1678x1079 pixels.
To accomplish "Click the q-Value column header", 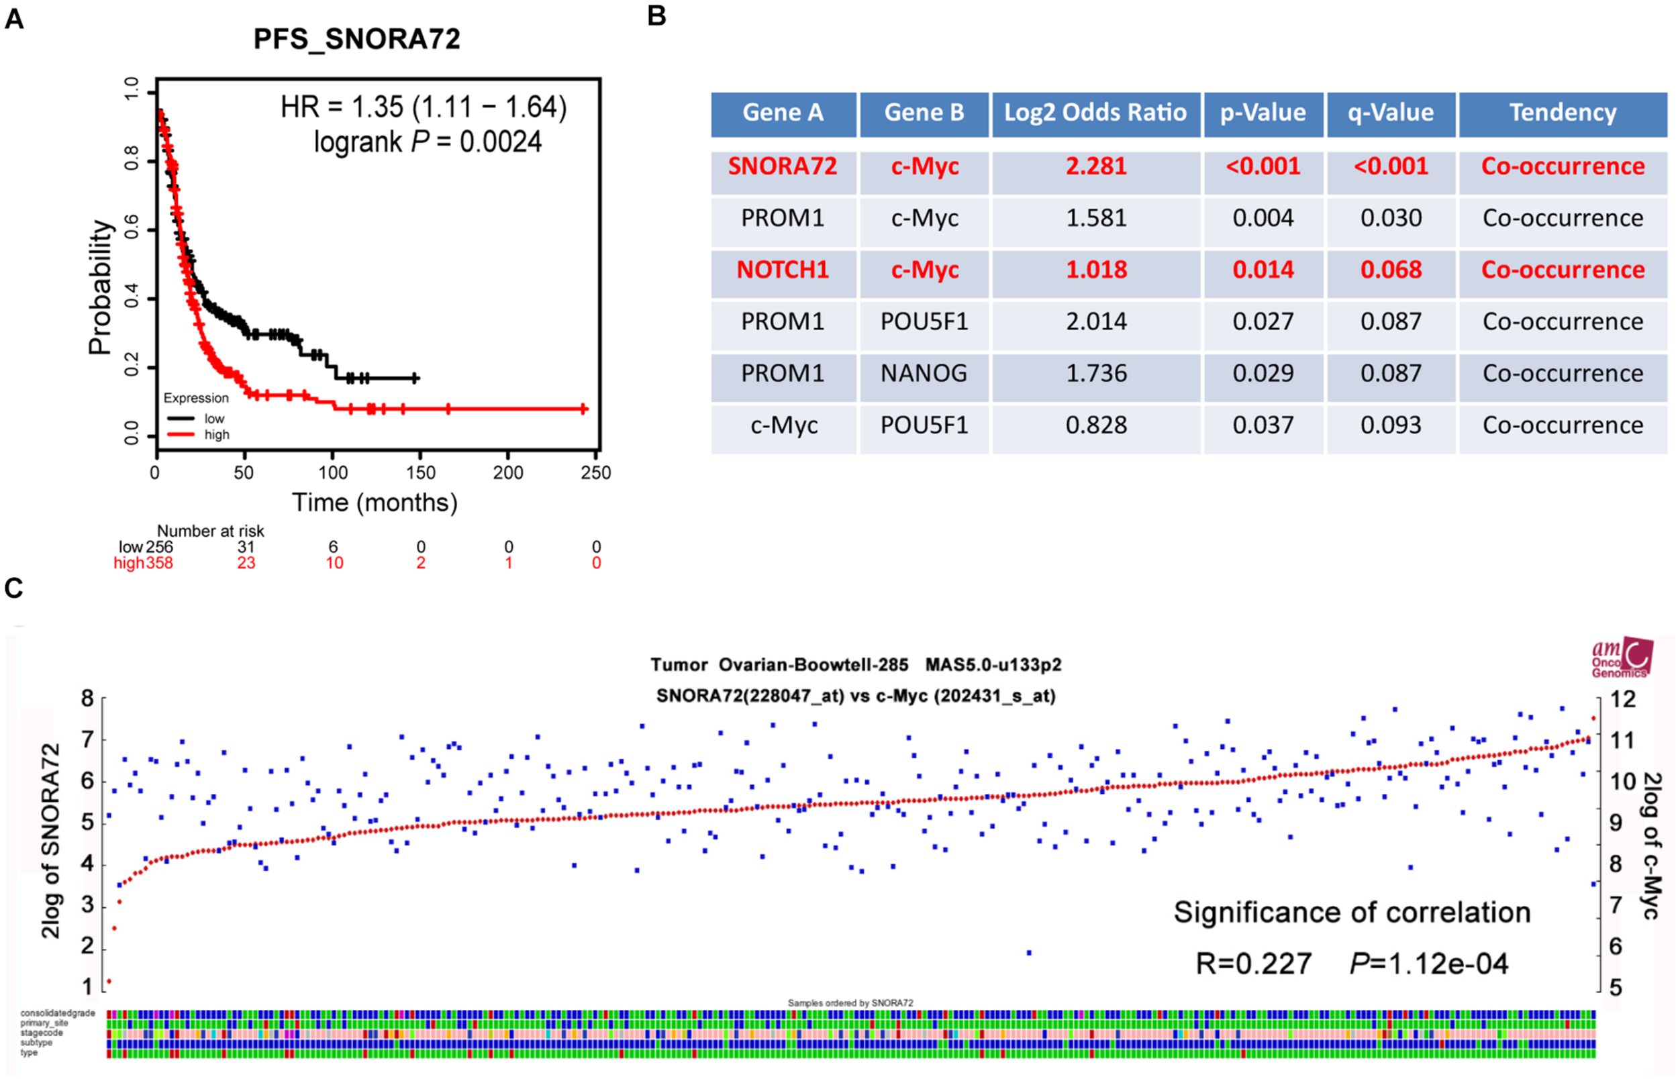I will [x=1391, y=113].
